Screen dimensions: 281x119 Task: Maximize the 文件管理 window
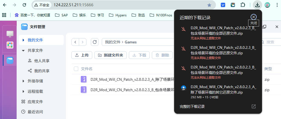pos(264,27)
